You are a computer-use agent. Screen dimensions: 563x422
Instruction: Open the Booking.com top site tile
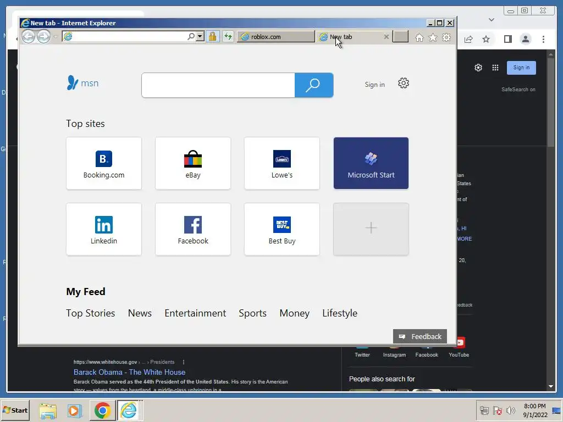pos(104,163)
